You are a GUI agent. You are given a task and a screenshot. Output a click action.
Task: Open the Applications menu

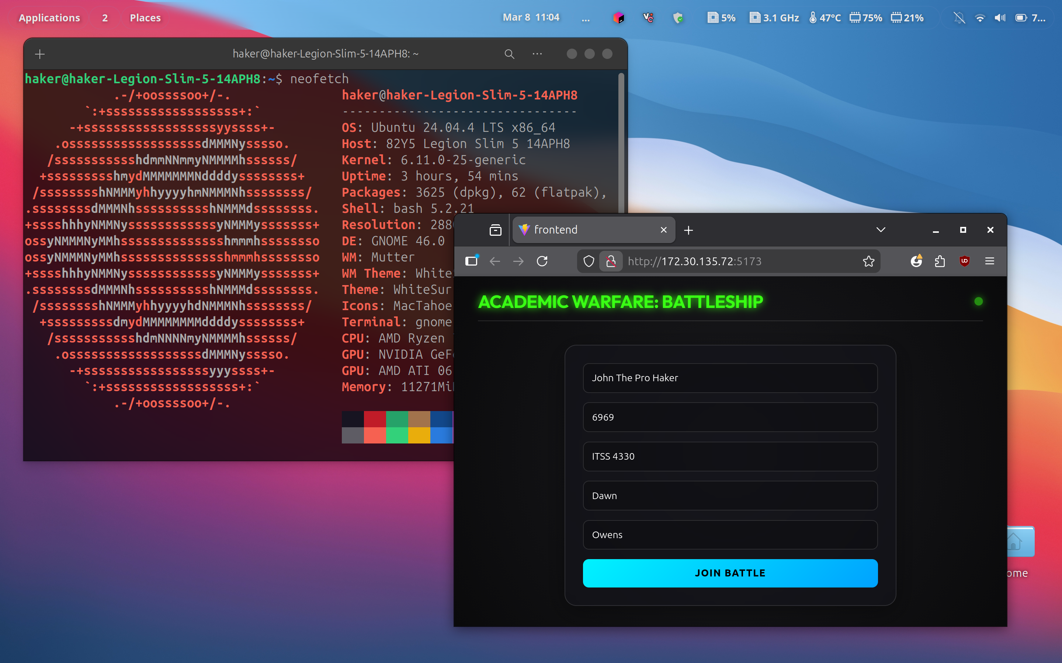click(49, 18)
